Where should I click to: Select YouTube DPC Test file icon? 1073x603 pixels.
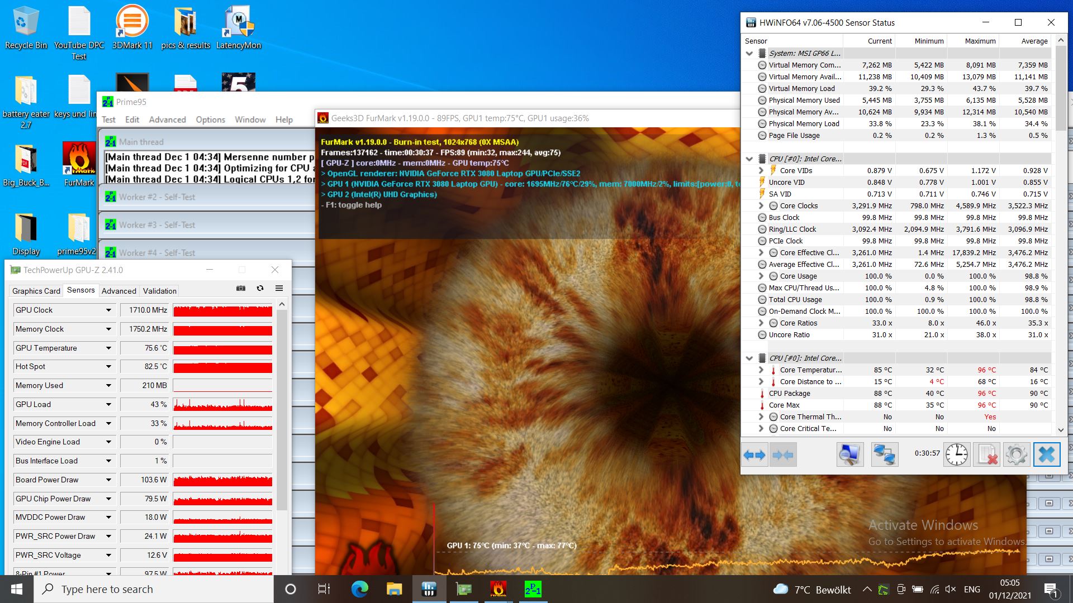tap(79, 33)
